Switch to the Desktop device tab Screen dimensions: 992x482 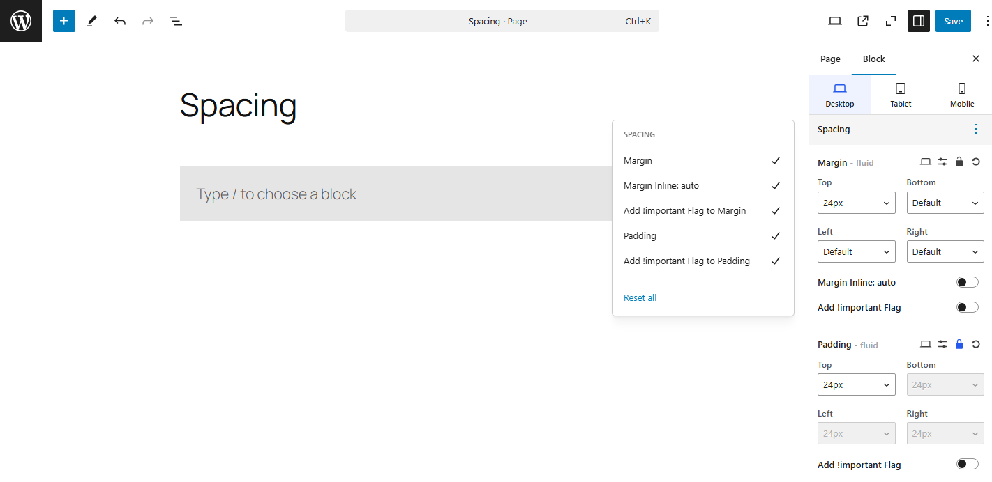click(x=840, y=95)
